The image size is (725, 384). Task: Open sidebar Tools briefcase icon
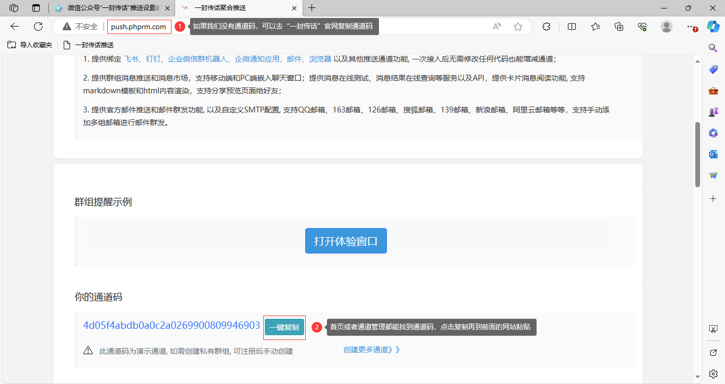point(713,91)
